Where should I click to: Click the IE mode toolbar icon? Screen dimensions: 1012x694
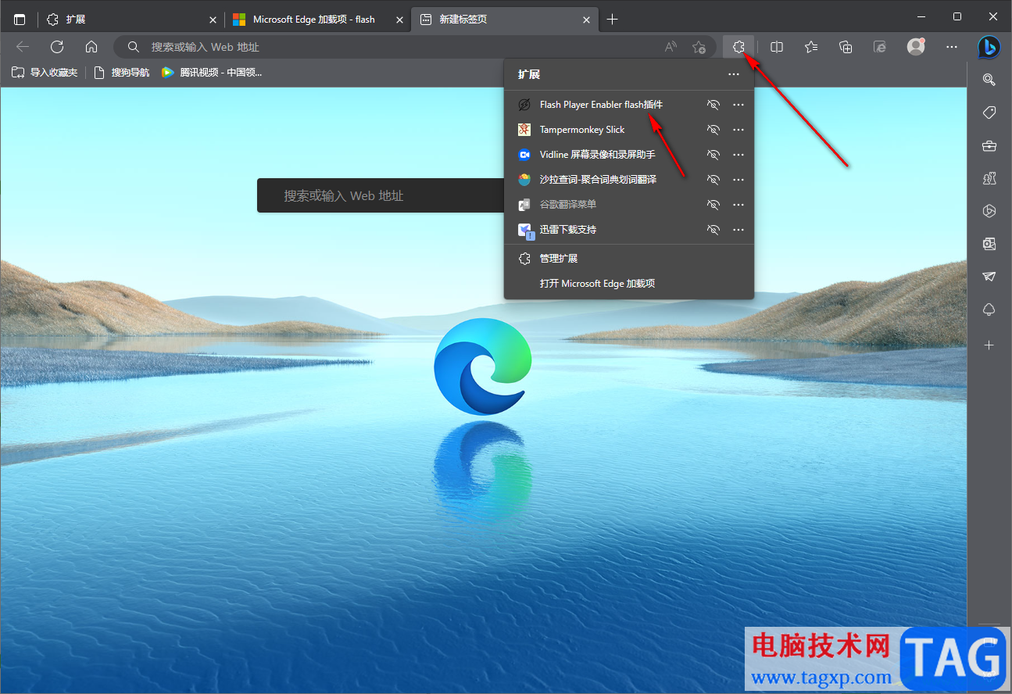pos(880,47)
